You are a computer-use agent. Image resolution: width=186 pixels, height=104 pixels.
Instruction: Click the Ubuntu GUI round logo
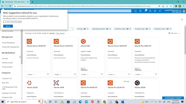coord(83,41)
